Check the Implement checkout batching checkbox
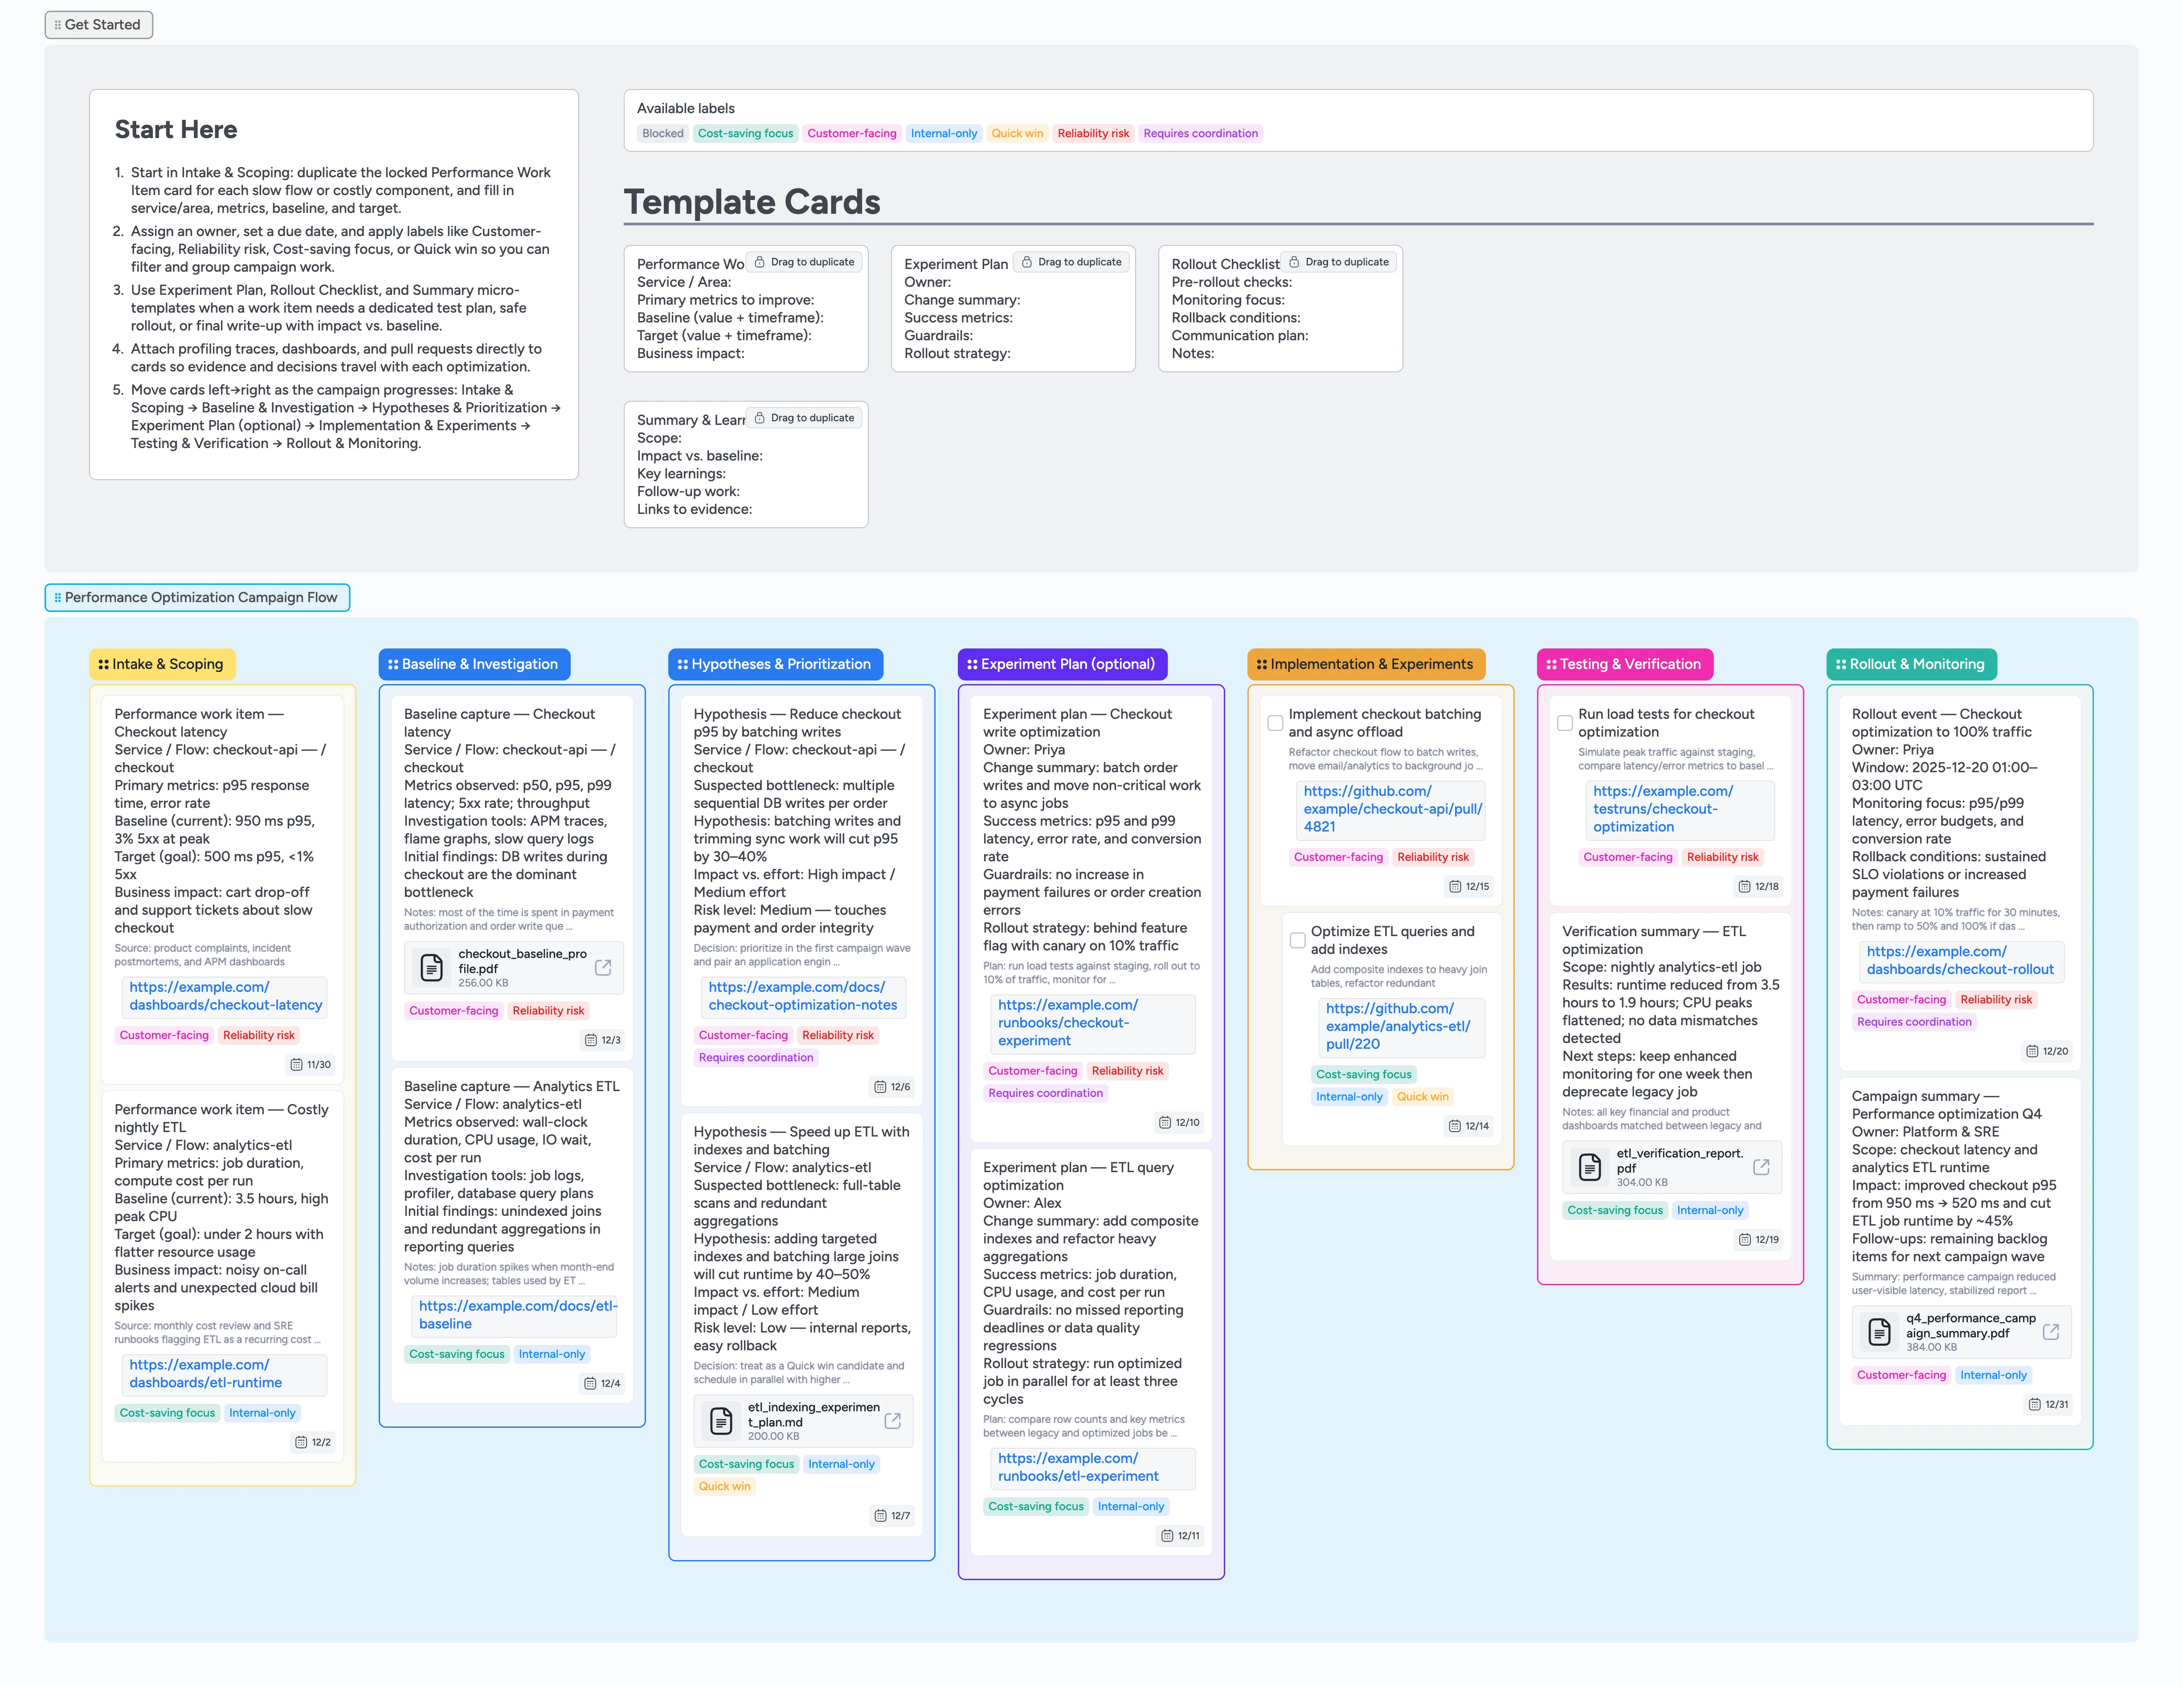This screenshot has height=1687, width=2183. pos(1275,721)
